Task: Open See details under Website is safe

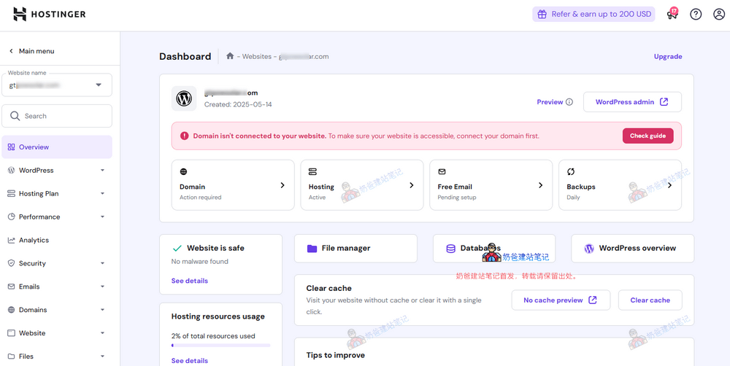Action: (190, 281)
